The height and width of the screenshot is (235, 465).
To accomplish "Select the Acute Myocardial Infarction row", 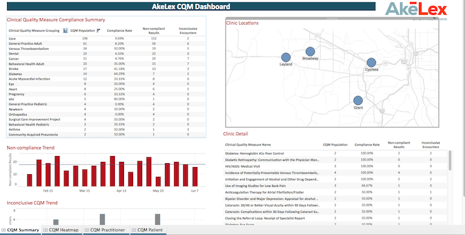I will click(x=106, y=79).
